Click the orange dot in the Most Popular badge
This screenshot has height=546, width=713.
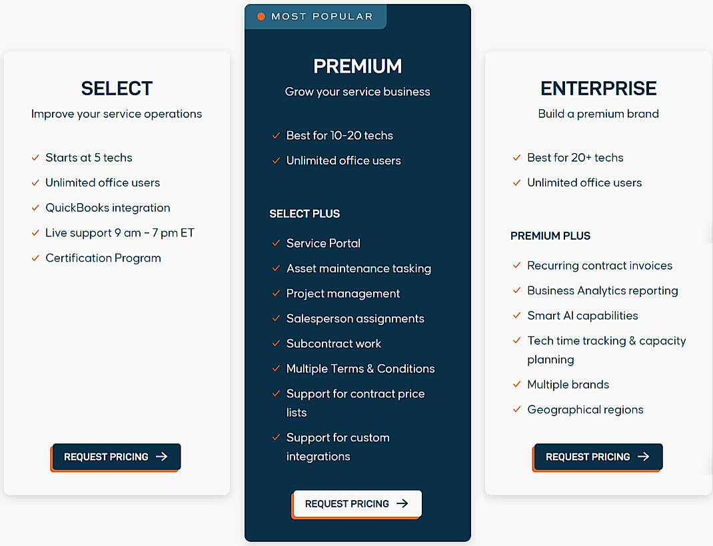pyautogui.click(x=261, y=17)
